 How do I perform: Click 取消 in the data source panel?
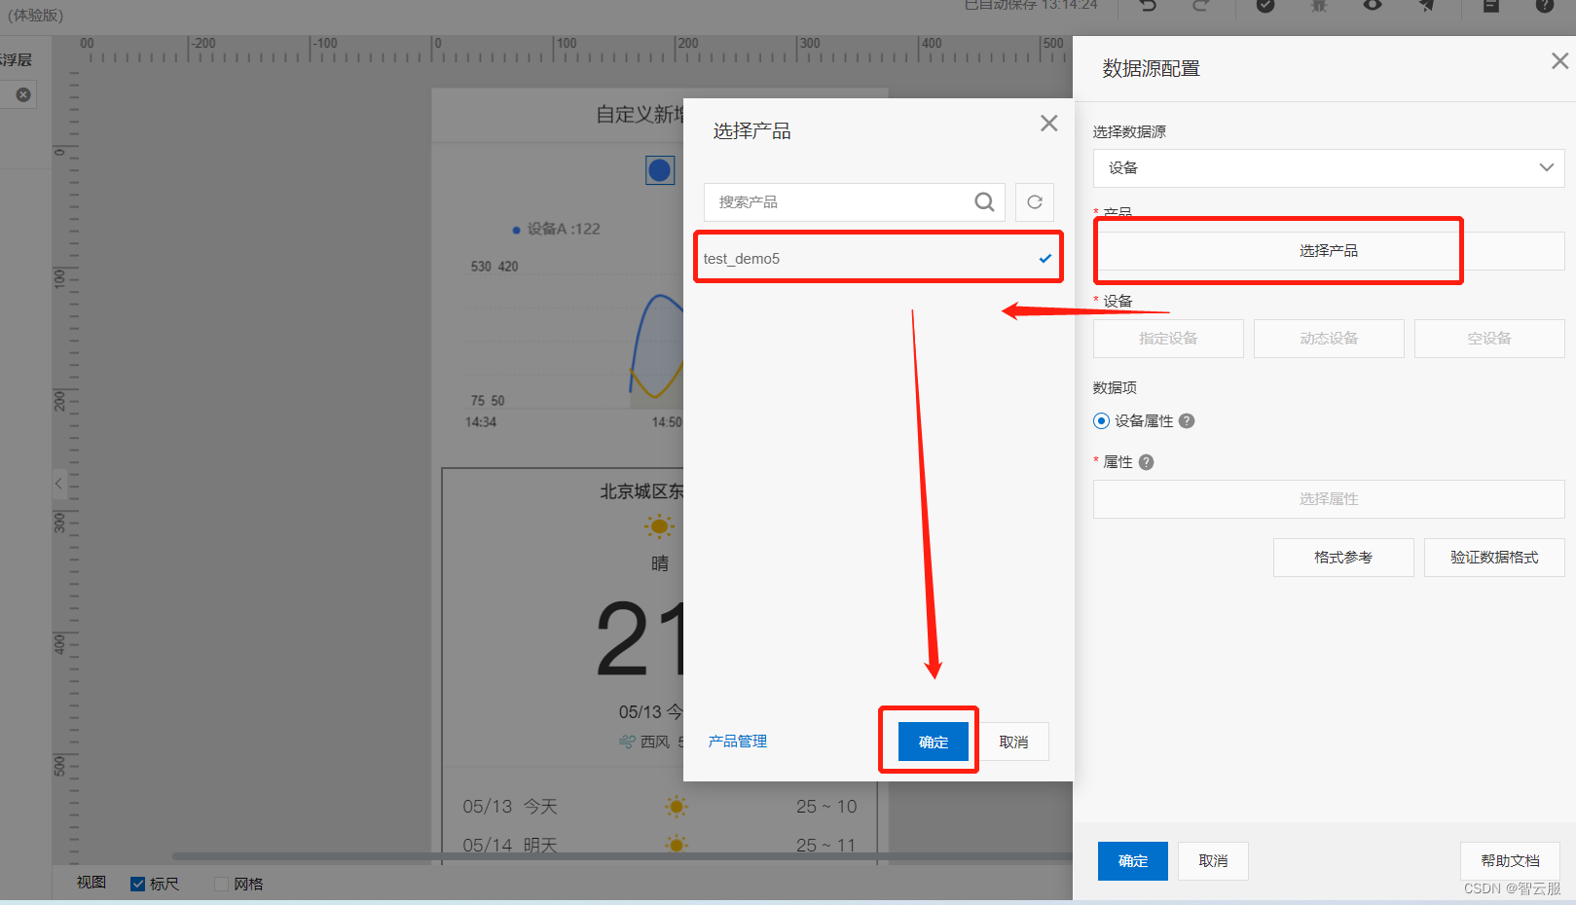pyautogui.click(x=1213, y=861)
